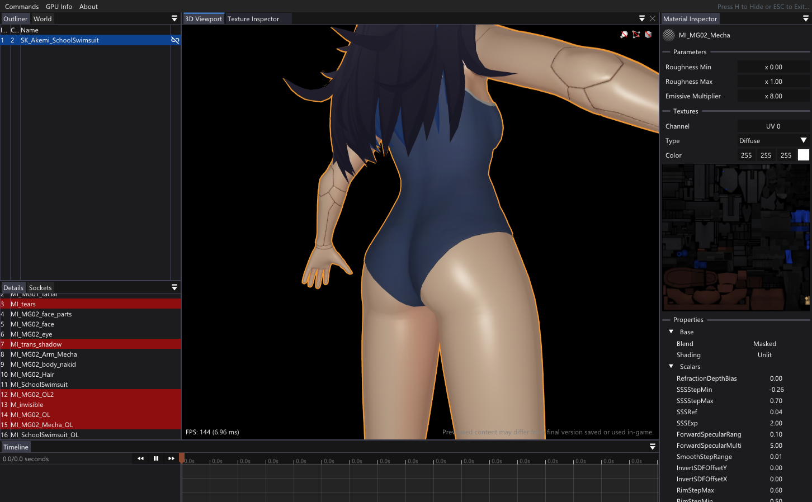
Task: Toggle skeleton bones display icon in viewport
Action: tap(636, 35)
